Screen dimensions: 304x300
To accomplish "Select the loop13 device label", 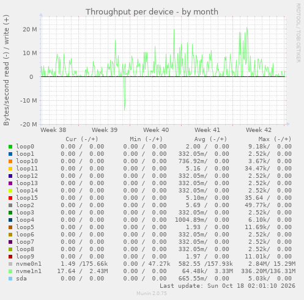I will tap(27, 183).
